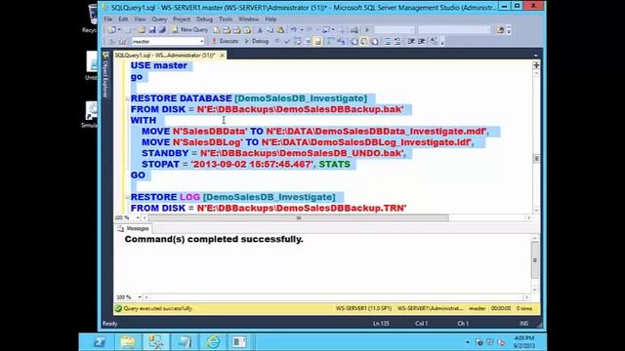Image resolution: width=625 pixels, height=351 pixels.
Task: Open the Edit menu
Action: coord(123,19)
